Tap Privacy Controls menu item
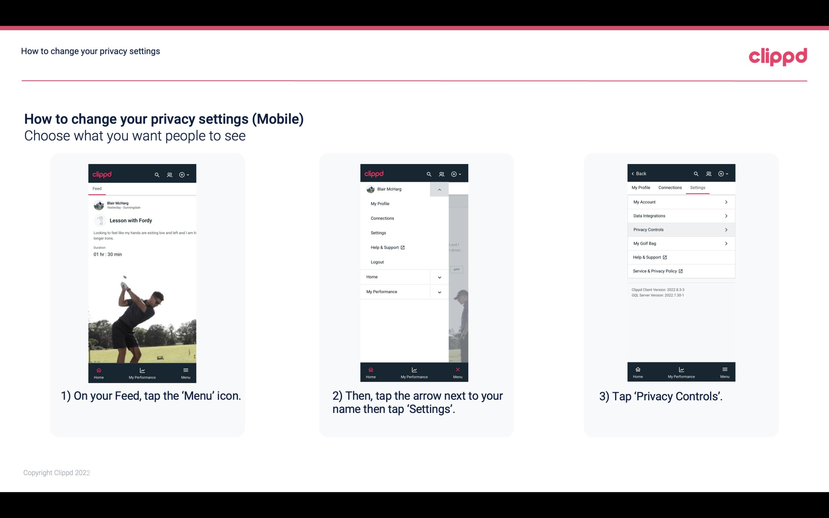 click(x=680, y=229)
